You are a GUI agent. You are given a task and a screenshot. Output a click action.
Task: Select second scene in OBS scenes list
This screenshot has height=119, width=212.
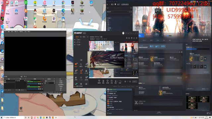coord(10,82)
